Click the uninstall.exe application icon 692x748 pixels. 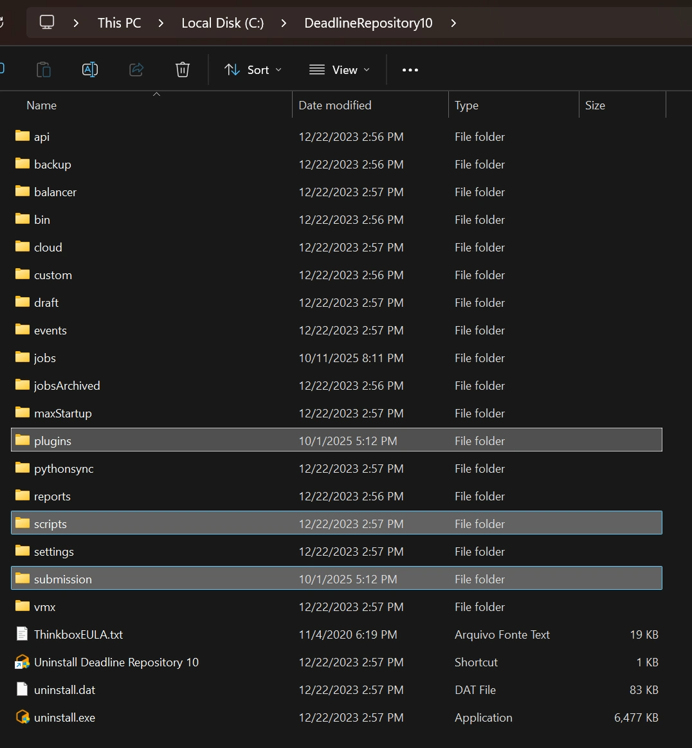23,717
